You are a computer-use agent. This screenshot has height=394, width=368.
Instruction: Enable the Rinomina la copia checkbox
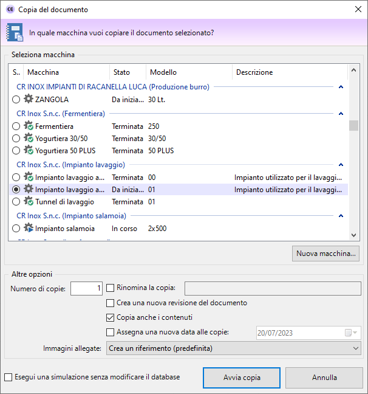point(111,288)
